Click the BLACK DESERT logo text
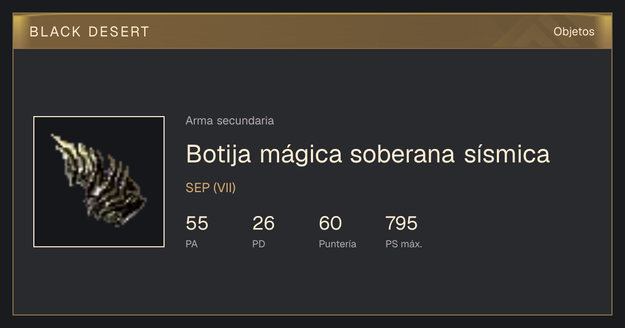Screen dimensions: 625x328 pos(90,32)
